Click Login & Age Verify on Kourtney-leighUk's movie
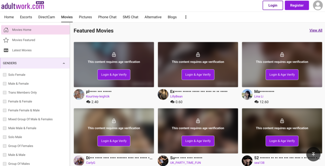The image size is (325, 166). pyautogui.click(x=114, y=75)
